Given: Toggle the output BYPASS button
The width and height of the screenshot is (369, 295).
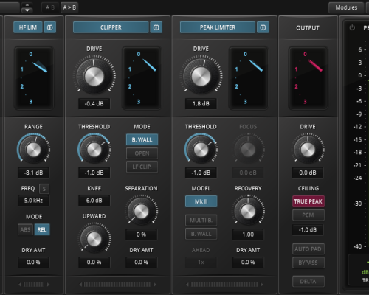Looking at the screenshot, I should [x=308, y=263].
